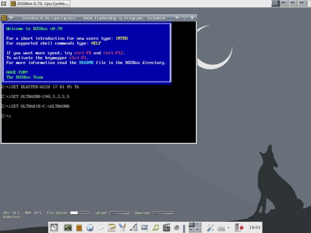Switch to the first workspace in top pager
This screenshot has height=233, width=311.
point(275,3)
